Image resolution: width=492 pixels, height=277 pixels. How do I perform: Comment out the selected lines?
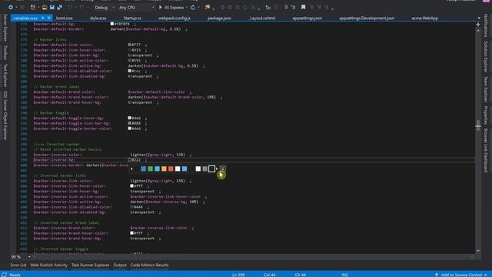coord(286,7)
